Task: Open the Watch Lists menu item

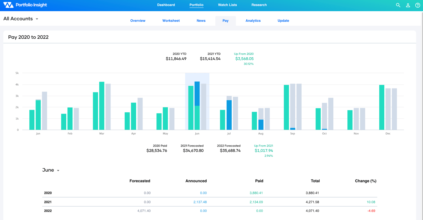Action: 227,5
